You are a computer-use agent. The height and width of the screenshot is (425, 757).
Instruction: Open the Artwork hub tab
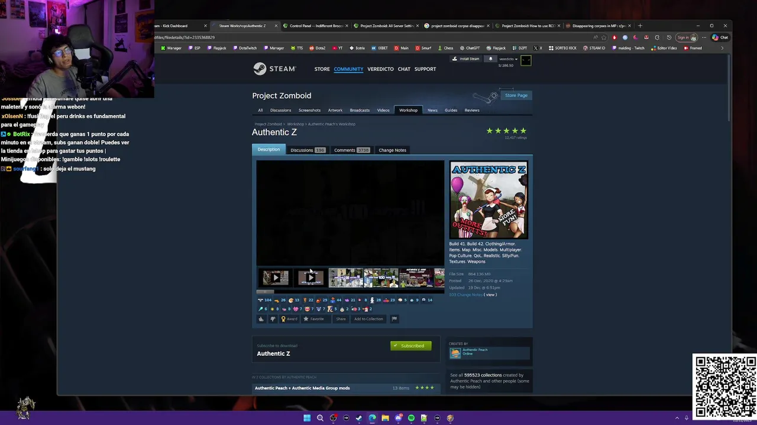click(335, 110)
